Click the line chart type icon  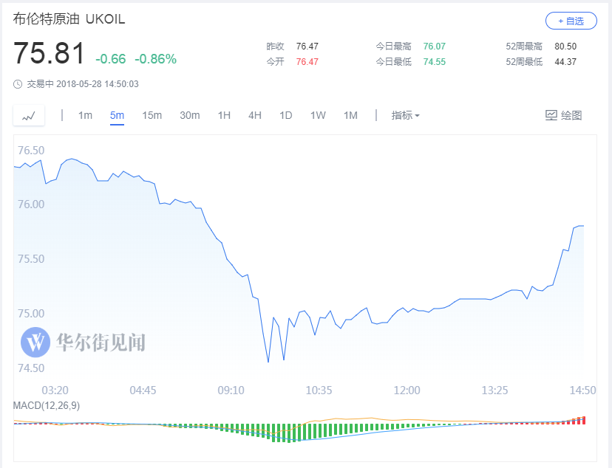pyautogui.click(x=29, y=116)
